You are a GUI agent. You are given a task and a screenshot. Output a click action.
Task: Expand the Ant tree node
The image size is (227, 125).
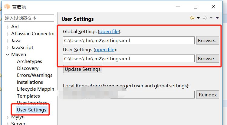pos(8,27)
